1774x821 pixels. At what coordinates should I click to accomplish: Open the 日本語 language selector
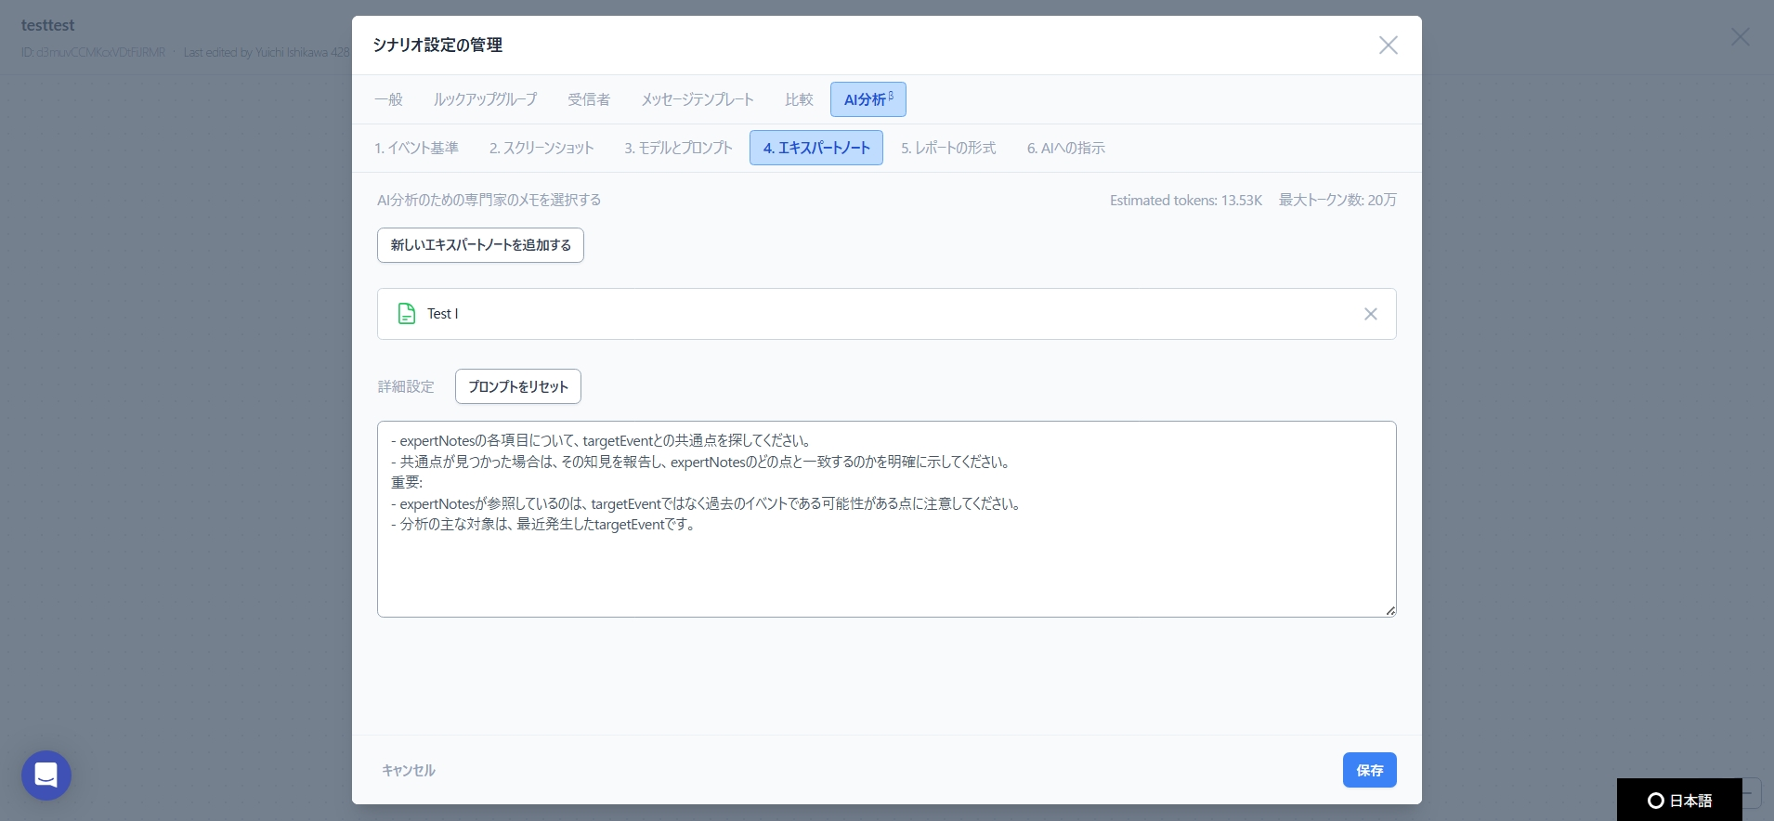coord(1679,800)
